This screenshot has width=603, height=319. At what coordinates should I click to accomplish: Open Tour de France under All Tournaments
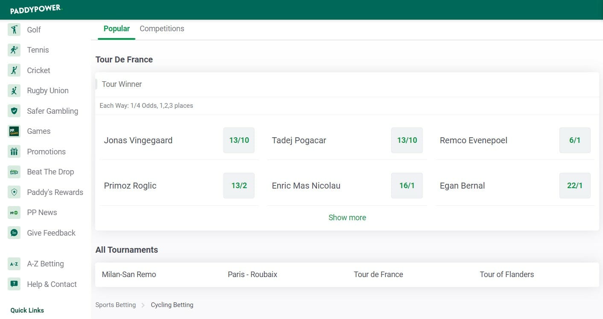[x=378, y=275]
